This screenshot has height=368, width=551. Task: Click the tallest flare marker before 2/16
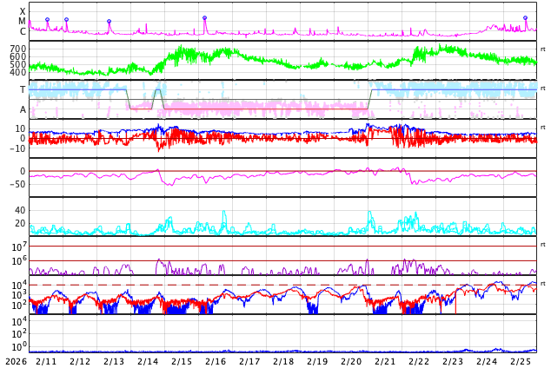204,17
